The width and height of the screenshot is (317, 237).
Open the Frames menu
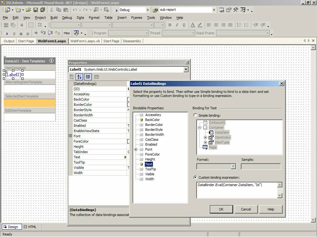tap(137, 18)
